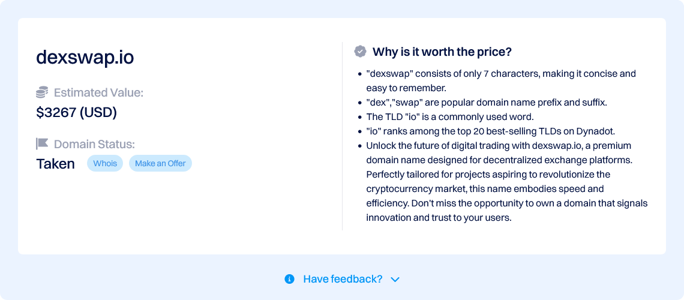The height and width of the screenshot is (300, 684).
Task: Select the Make an Offer button
Action: [161, 164]
